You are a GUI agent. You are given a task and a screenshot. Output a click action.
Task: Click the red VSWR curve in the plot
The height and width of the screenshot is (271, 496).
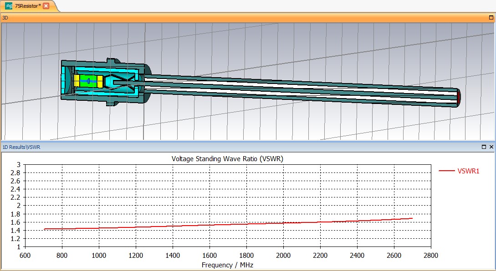click(228, 224)
